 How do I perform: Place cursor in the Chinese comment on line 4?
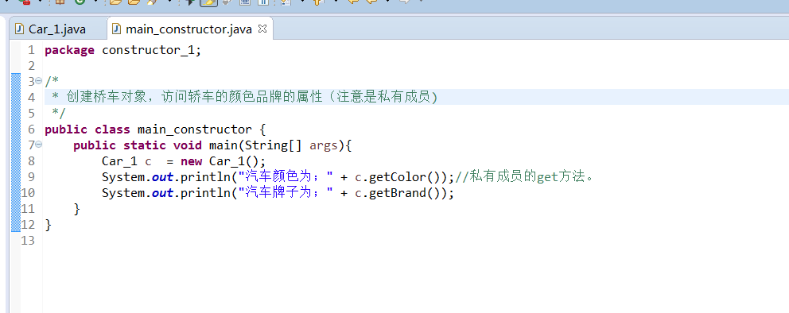tap(245, 97)
